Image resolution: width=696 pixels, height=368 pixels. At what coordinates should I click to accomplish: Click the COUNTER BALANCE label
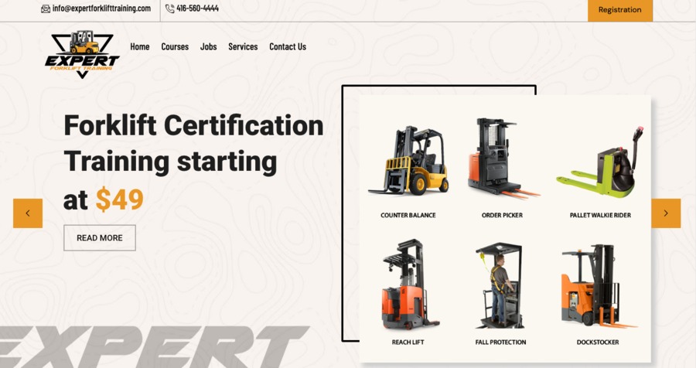coord(408,215)
